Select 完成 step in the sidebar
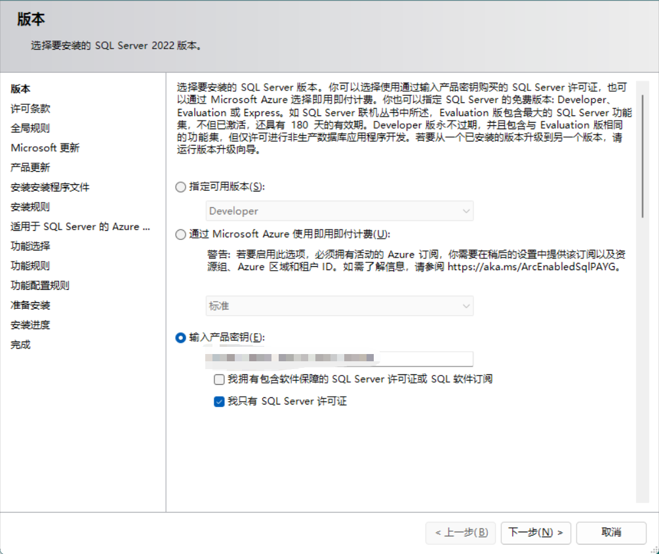 point(20,345)
